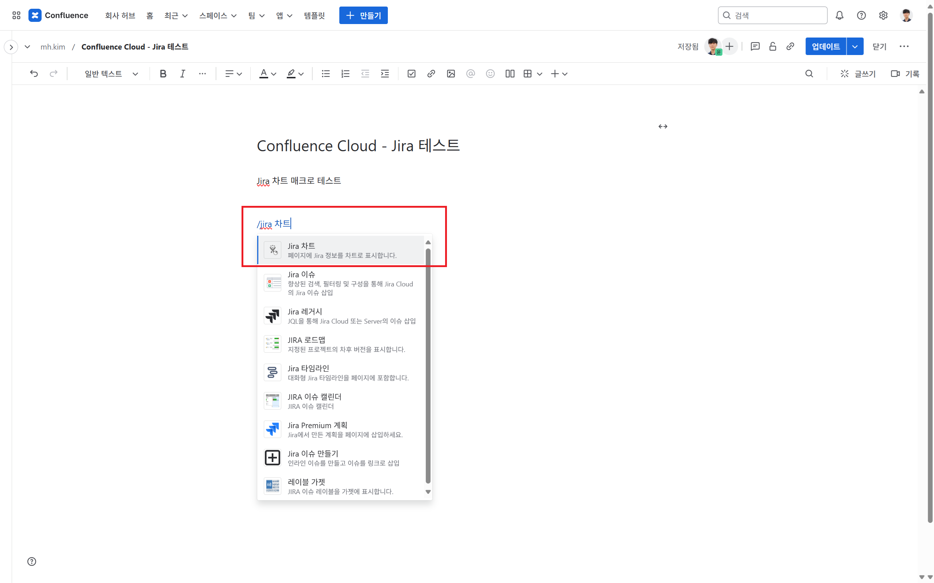Open inline comments panel icon
The width and height of the screenshot is (934, 583).
(755, 47)
